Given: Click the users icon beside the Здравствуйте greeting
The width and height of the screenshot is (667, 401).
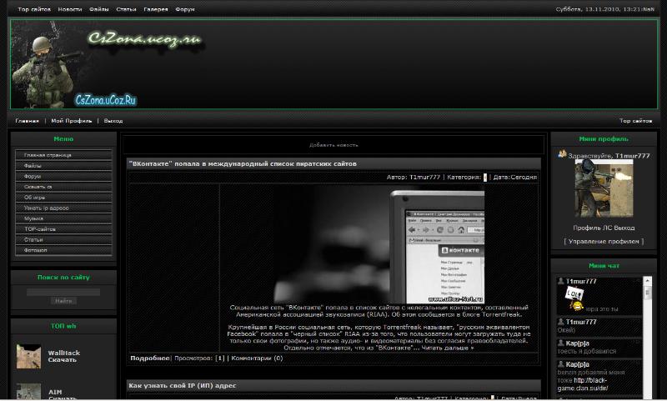Looking at the screenshot, I should [x=562, y=154].
